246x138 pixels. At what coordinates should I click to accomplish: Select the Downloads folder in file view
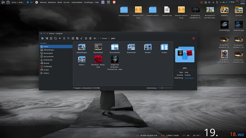131,48
